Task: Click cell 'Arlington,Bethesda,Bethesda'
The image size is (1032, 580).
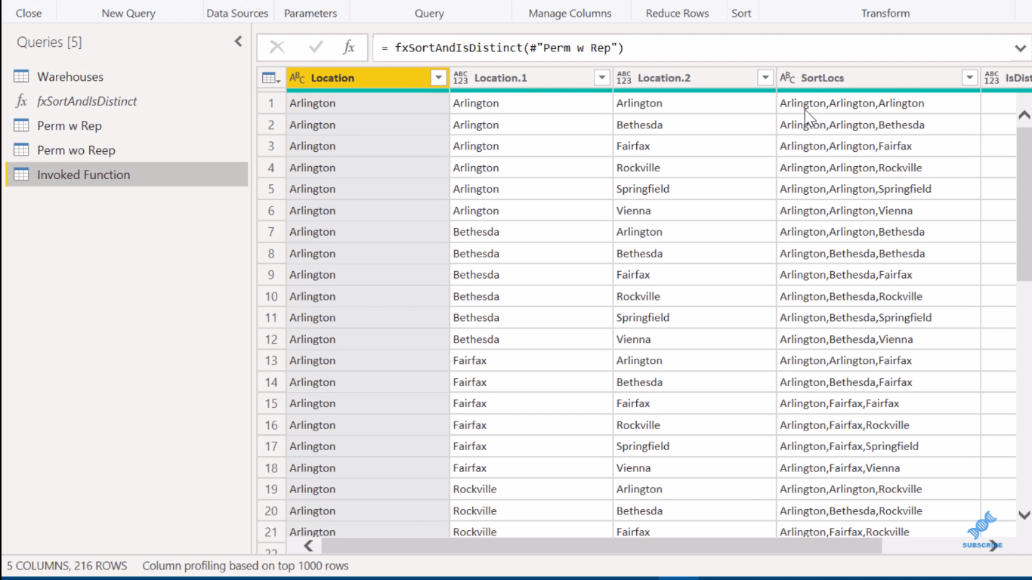Action: 879,253
